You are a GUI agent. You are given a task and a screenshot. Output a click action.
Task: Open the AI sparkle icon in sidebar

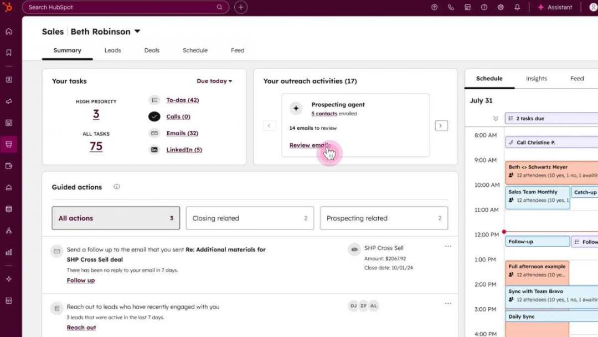coord(9,279)
